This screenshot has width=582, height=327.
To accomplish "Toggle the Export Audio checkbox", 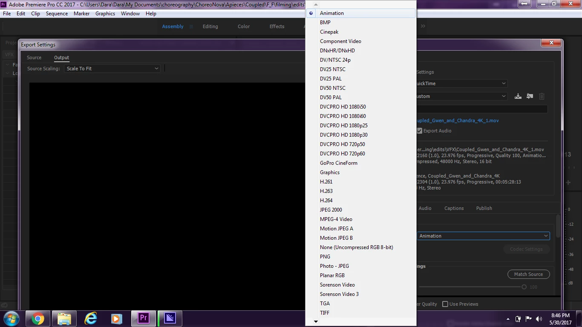I will [x=420, y=131].
